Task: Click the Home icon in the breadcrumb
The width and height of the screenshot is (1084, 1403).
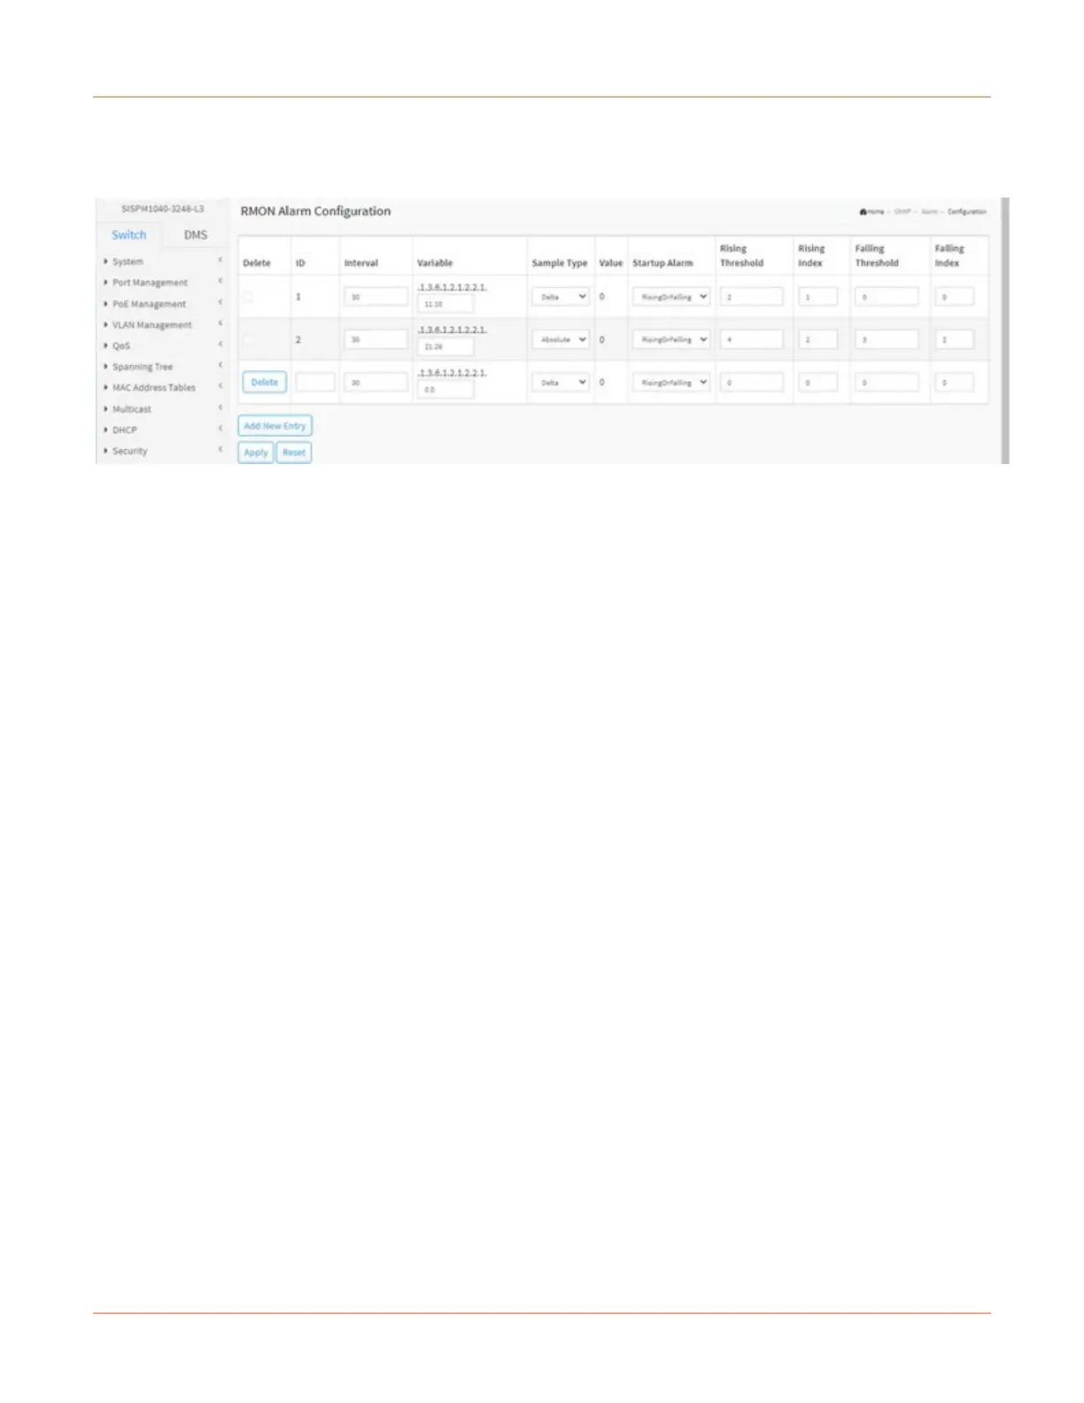Action: coord(863,212)
